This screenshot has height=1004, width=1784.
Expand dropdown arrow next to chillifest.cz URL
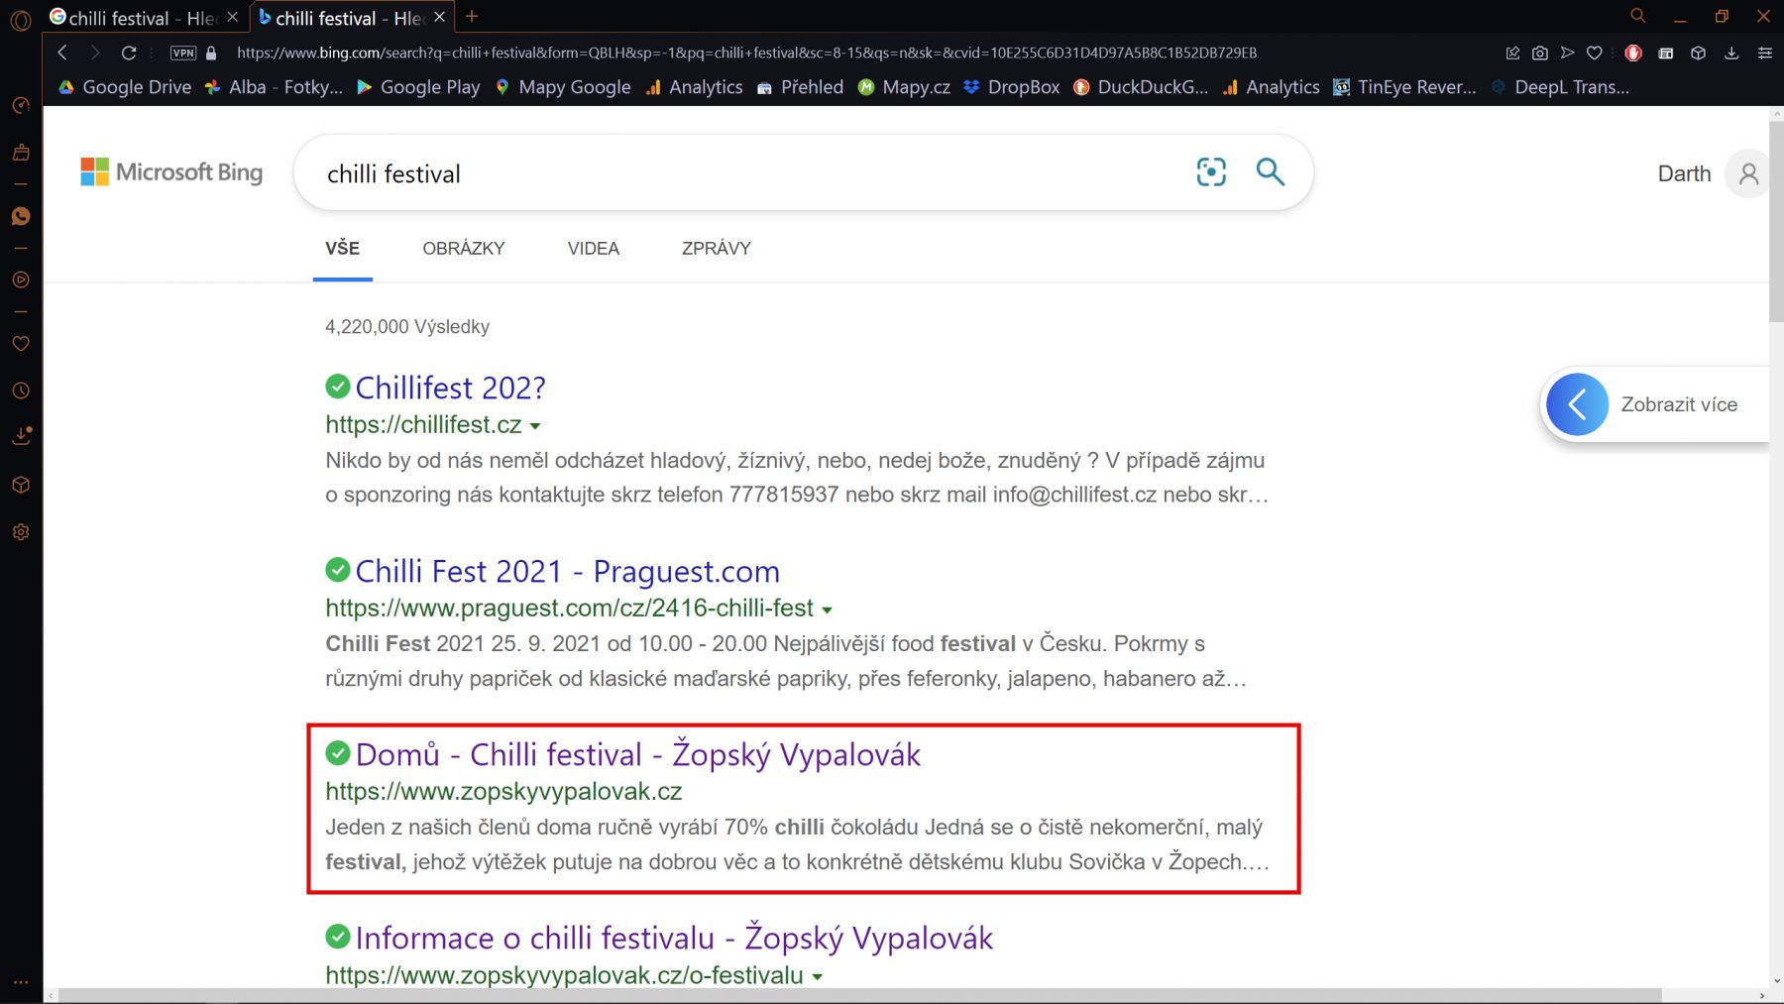pos(535,426)
